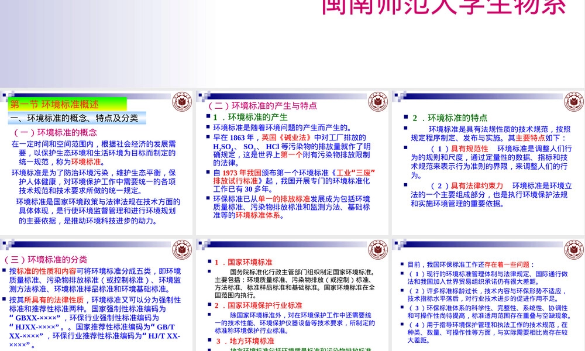
Task: Click red text 标准的性质和内容
Action: (x=47, y=271)
